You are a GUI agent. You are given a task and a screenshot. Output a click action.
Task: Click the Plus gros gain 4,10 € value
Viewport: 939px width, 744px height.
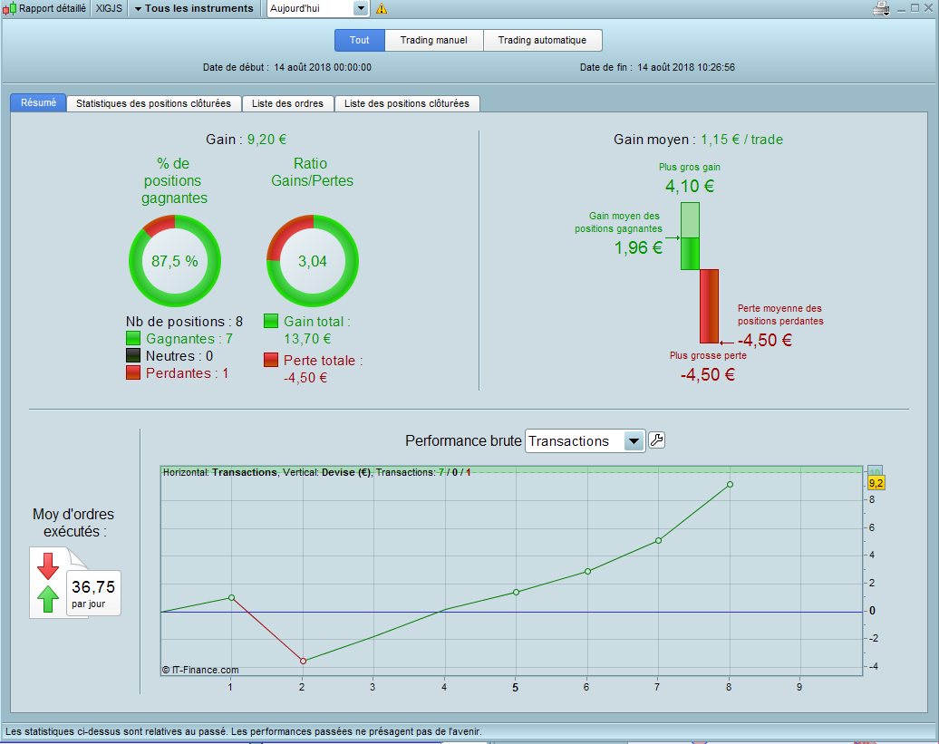pos(690,186)
